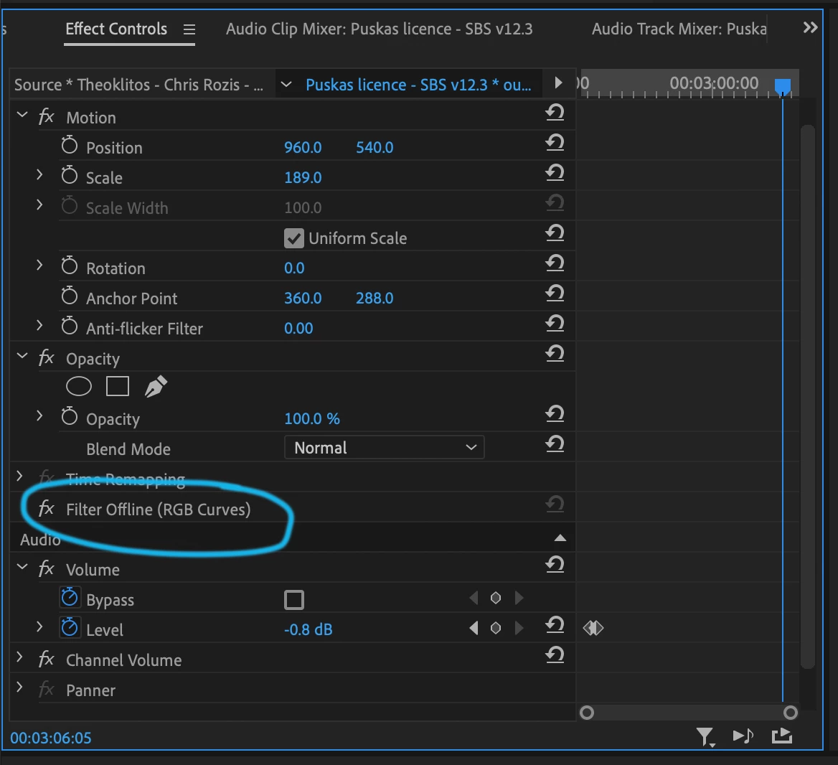The height and width of the screenshot is (765, 838).
Task: Add or remove Bypass keyframe
Action: pos(496,598)
